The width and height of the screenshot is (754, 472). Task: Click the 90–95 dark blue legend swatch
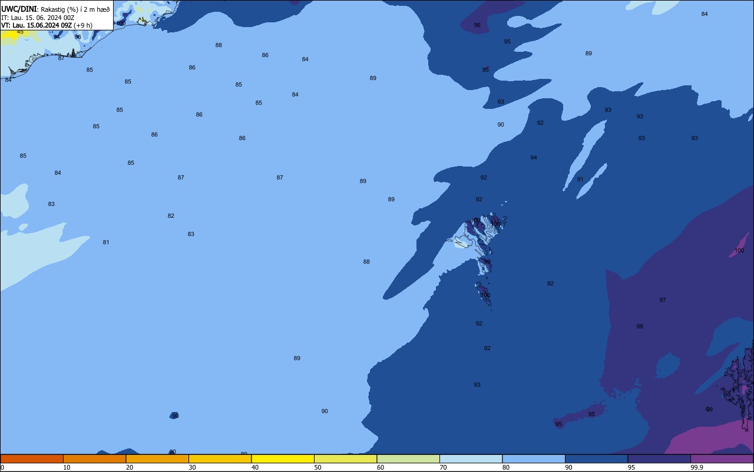click(x=597, y=458)
